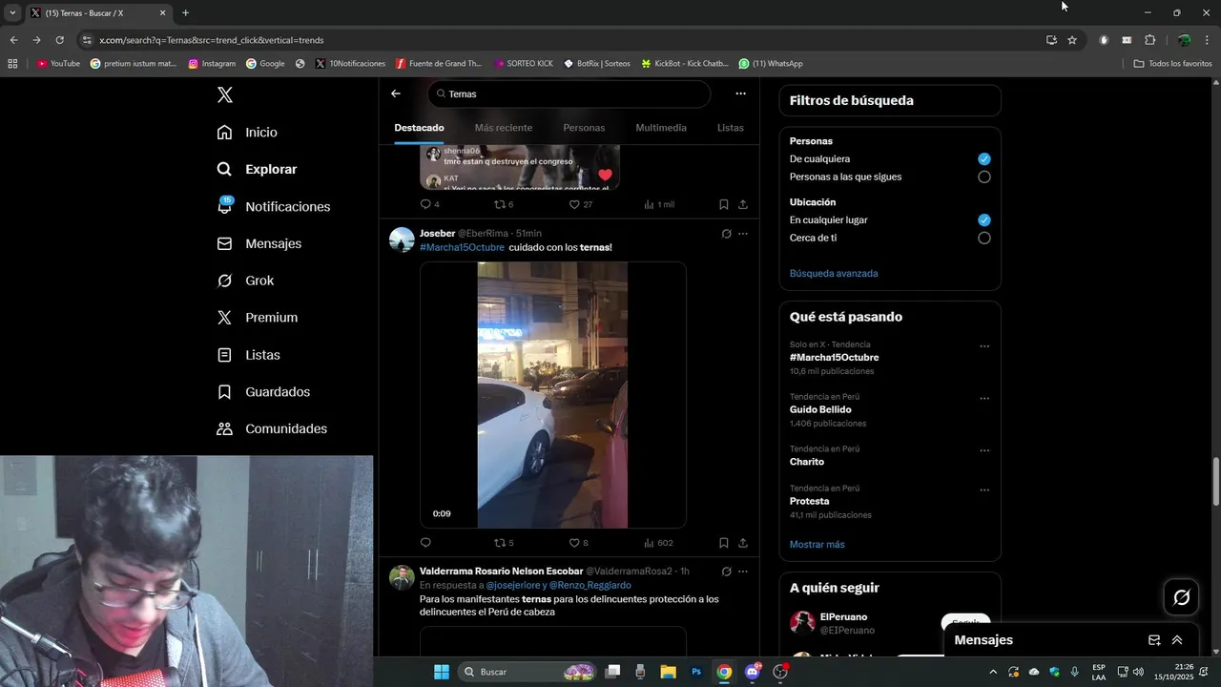Image resolution: width=1221 pixels, height=687 pixels.
Task: Click the #Marcha15Octubre hashtag in Joseber's post
Action: [x=462, y=247]
